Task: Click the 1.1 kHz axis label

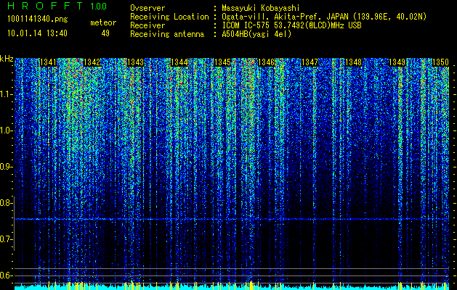Action: 6,94
